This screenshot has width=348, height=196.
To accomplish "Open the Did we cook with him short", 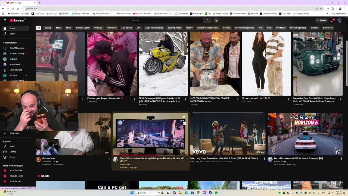I will tap(266, 64).
